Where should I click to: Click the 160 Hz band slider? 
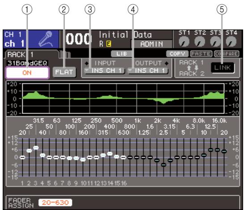coord(83,160)
